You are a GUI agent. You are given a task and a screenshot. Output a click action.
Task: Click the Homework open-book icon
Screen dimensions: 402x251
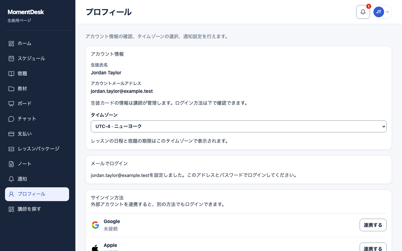coord(11,74)
